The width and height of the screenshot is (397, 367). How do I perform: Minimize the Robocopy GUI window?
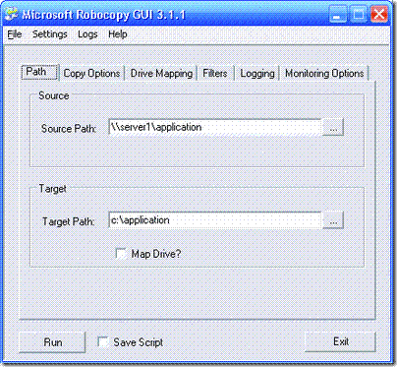pyautogui.click(x=337, y=15)
